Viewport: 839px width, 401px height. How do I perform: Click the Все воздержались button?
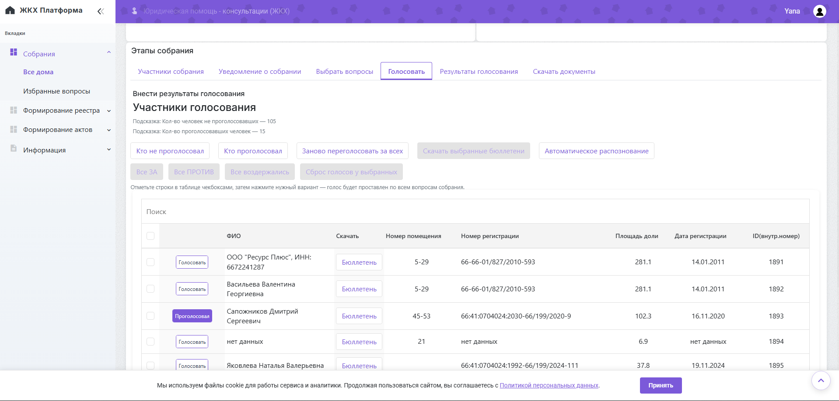(x=260, y=172)
